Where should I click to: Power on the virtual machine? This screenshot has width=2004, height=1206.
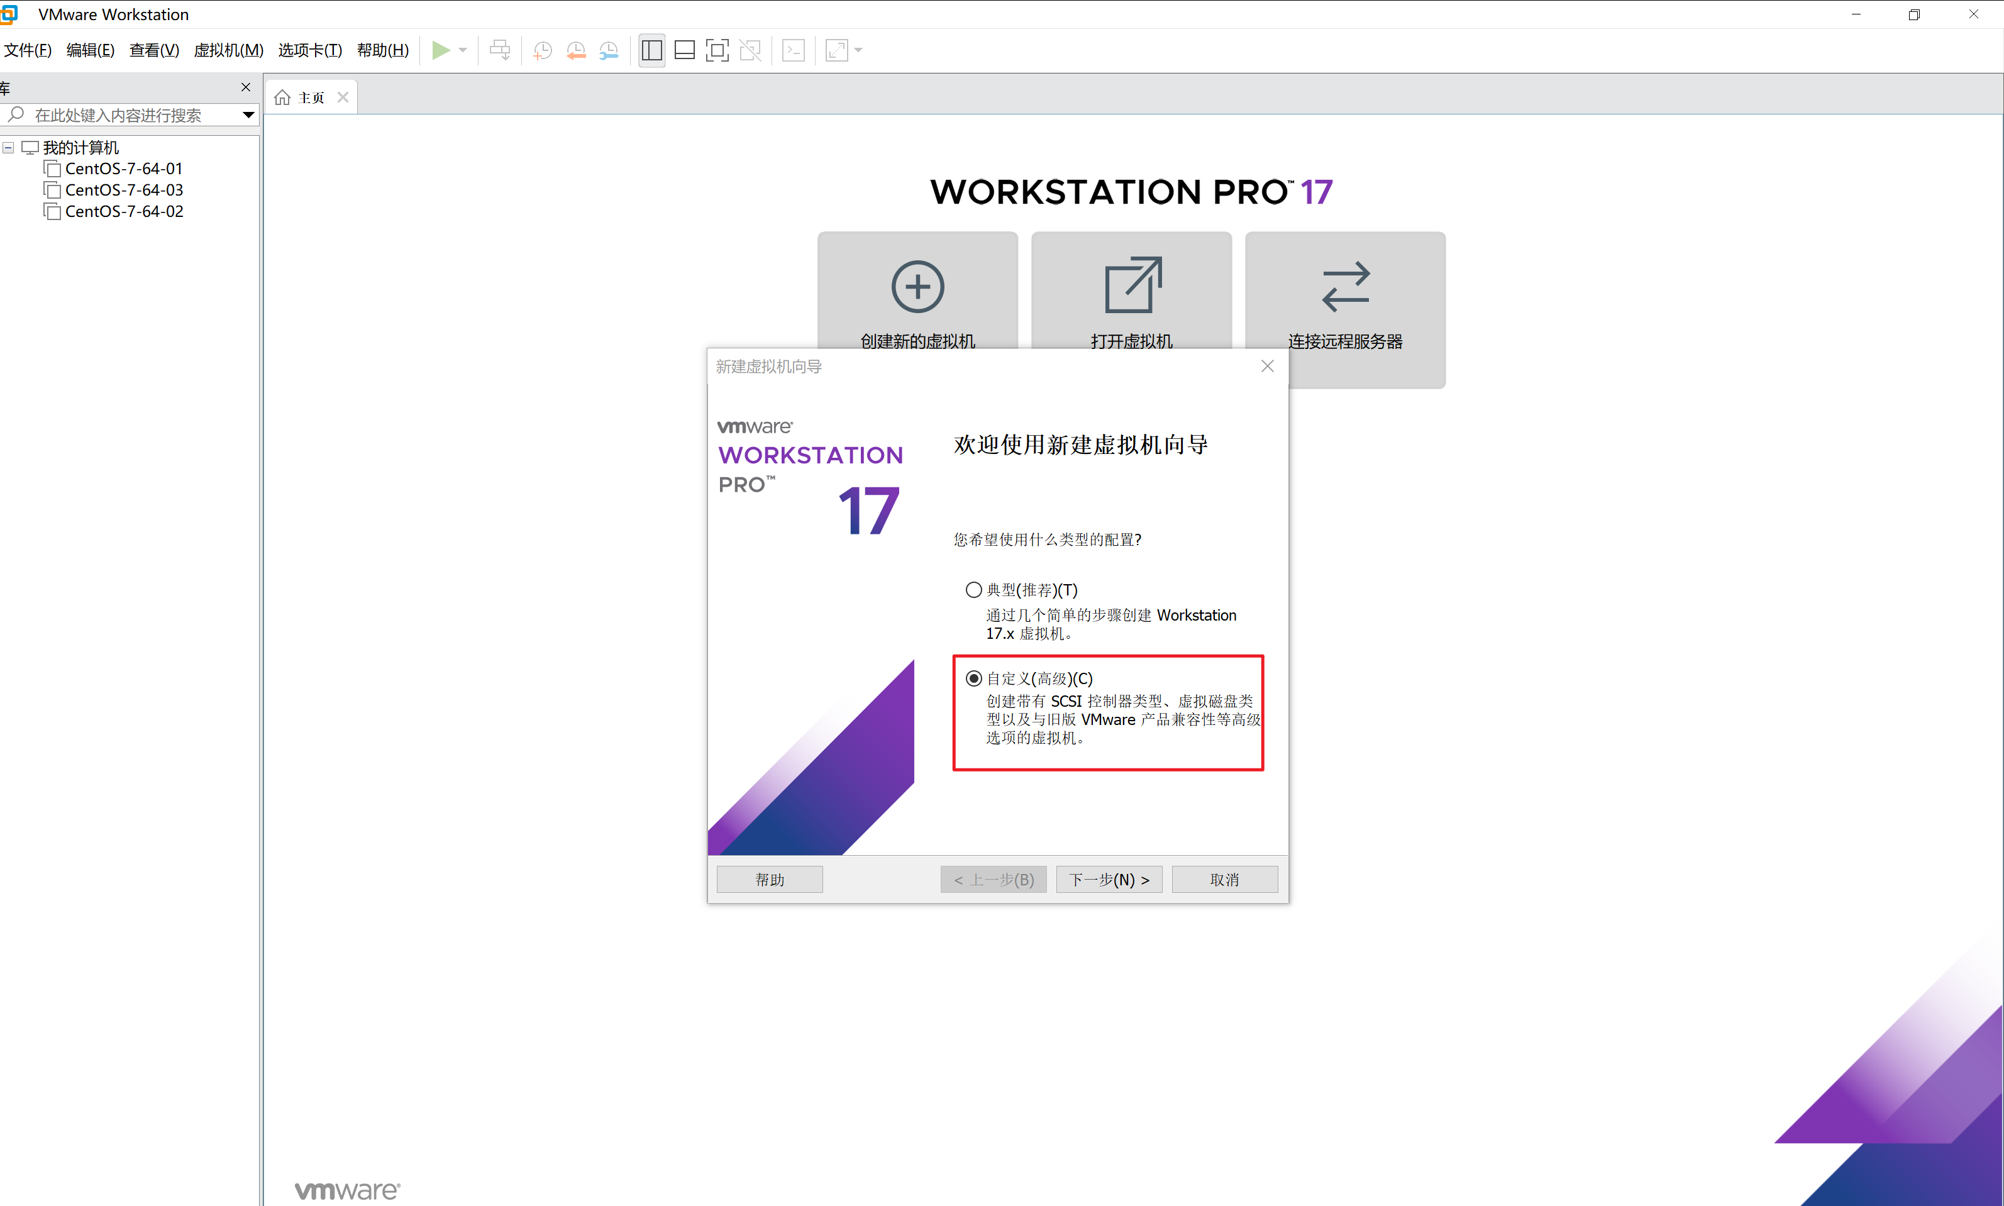[443, 50]
